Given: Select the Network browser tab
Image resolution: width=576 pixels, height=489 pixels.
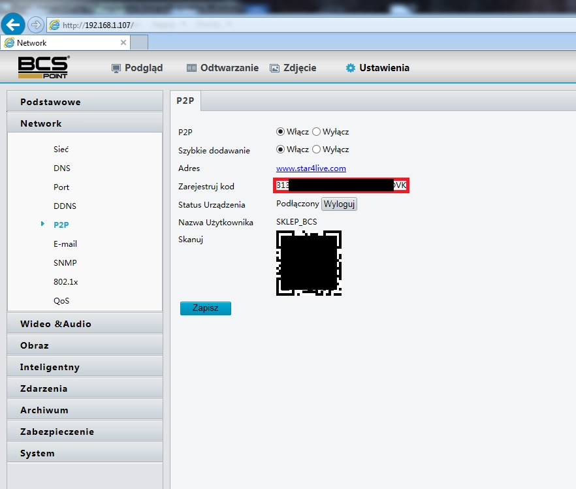Looking at the screenshot, I should pyautogui.click(x=65, y=42).
